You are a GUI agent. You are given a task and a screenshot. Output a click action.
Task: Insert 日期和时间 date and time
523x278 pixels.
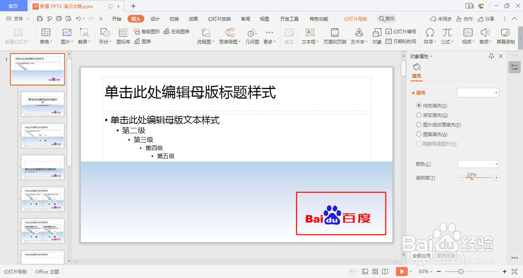(x=401, y=41)
